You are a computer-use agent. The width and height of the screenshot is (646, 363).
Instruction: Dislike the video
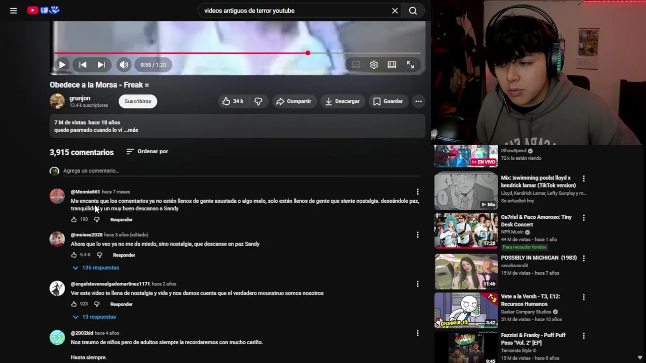click(x=258, y=101)
